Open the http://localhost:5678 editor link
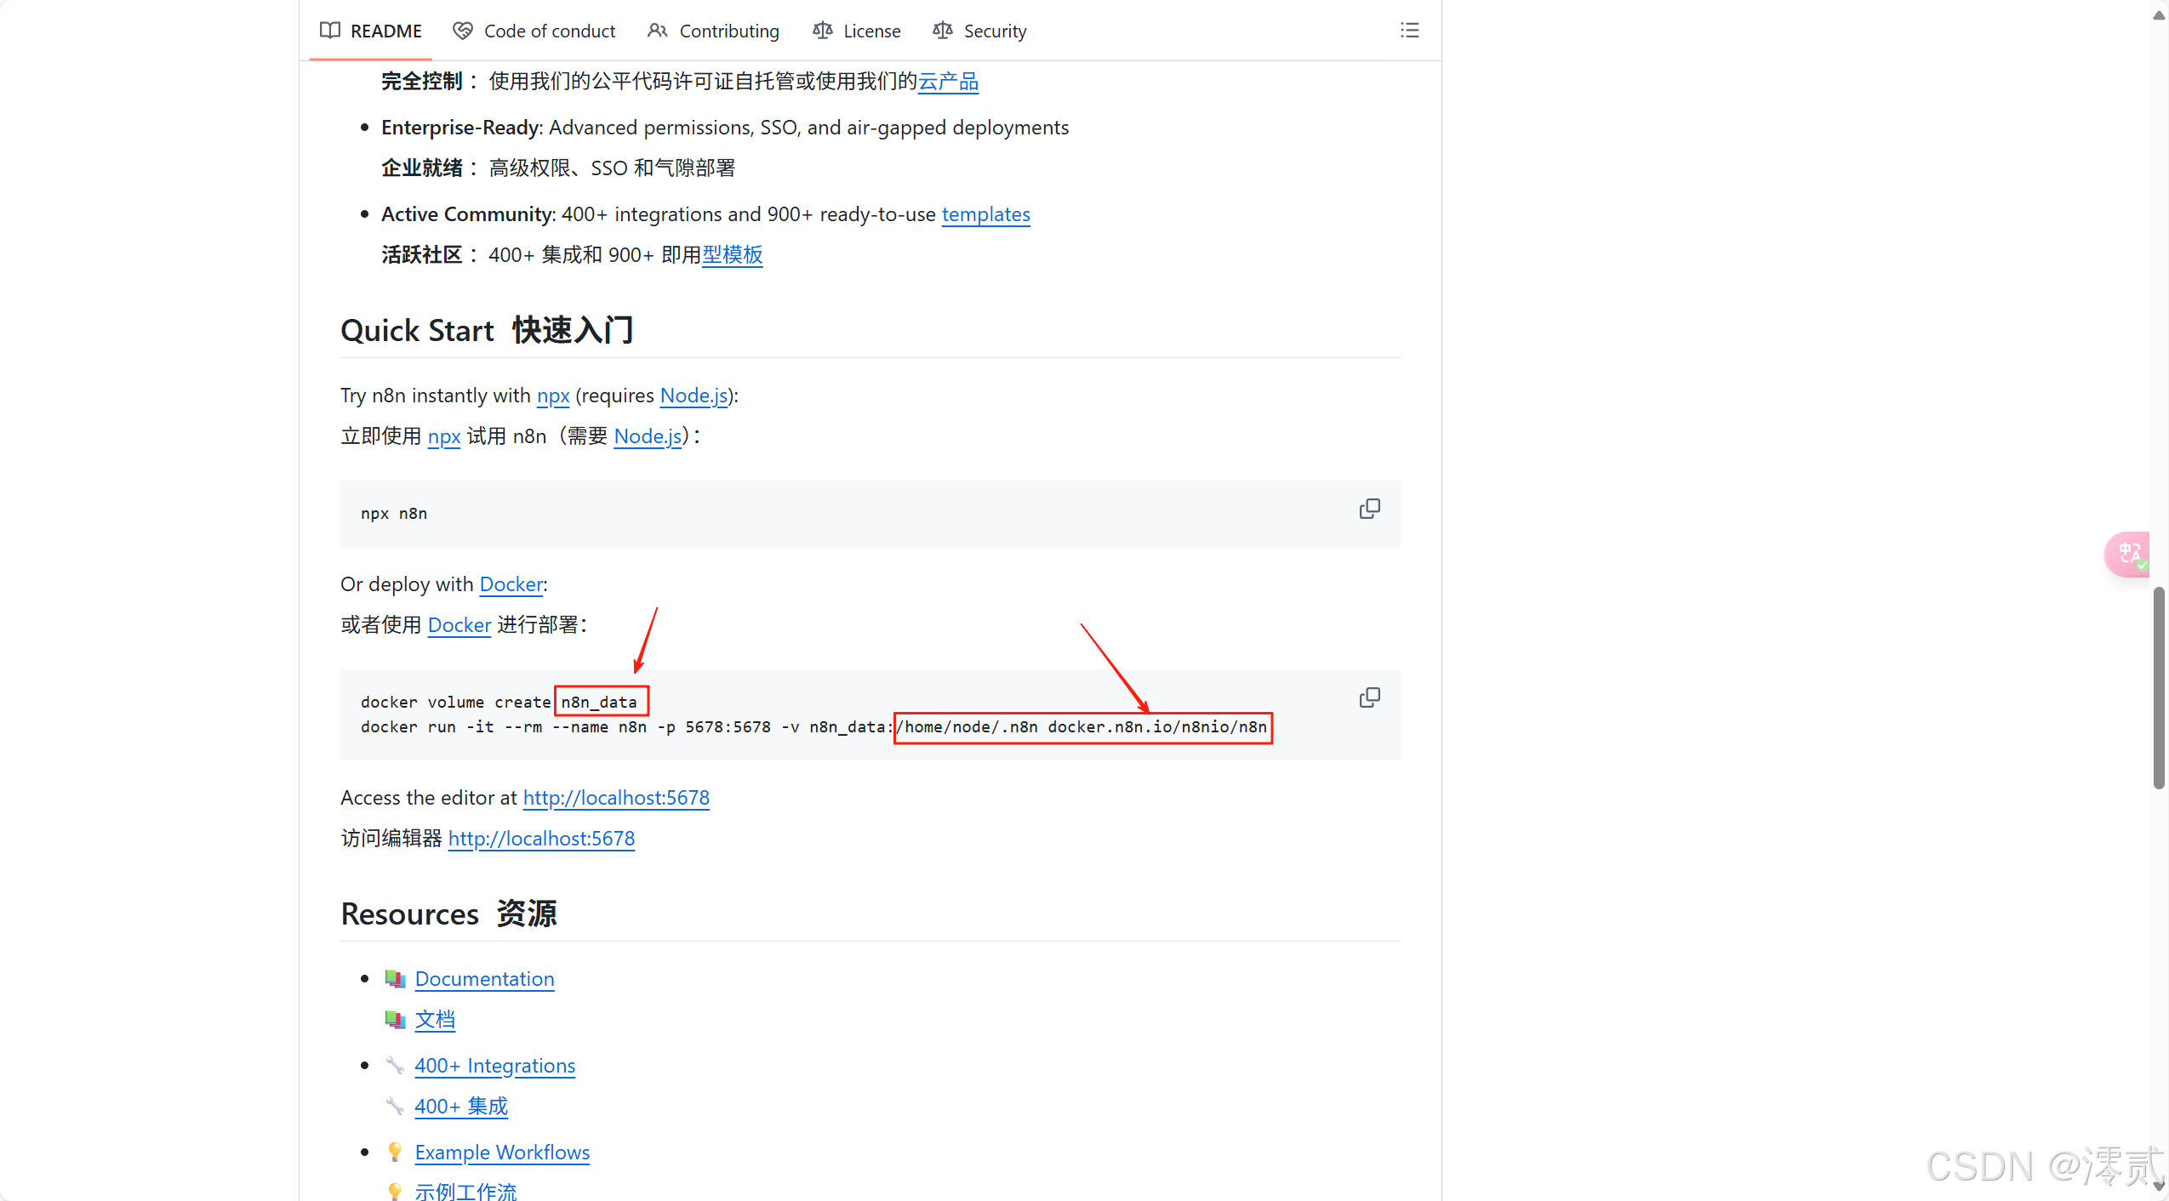Image resolution: width=2169 pixels, height=1201 pixels. 615,798
